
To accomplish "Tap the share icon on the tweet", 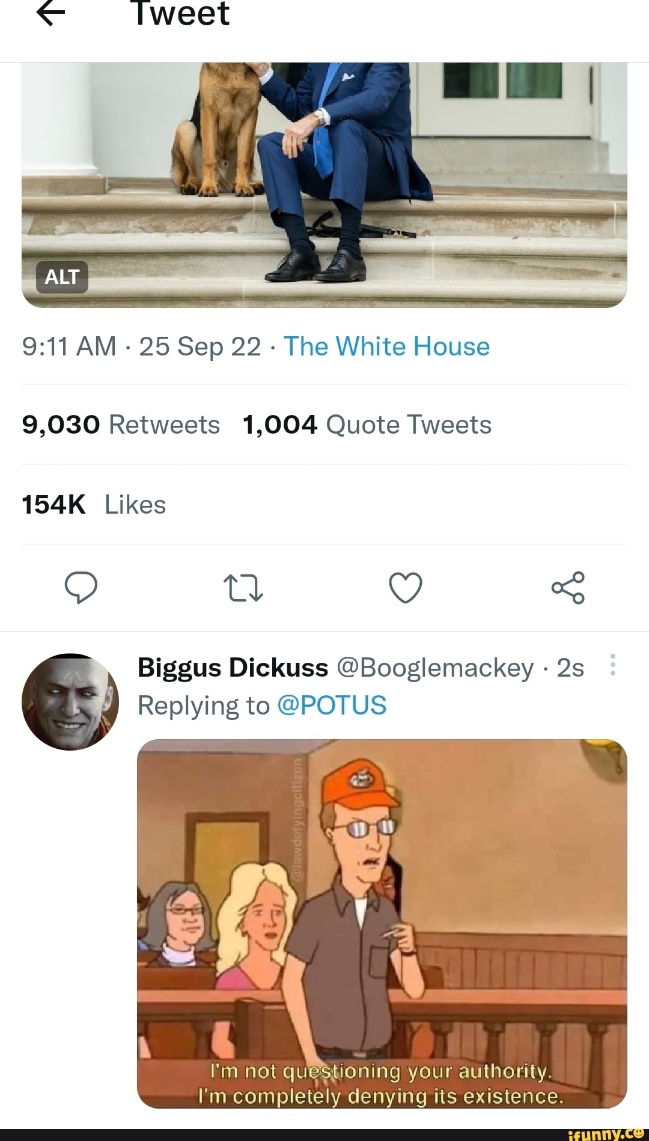I will point(570,588).
